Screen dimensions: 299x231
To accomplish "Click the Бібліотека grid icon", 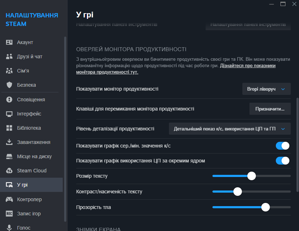I will tap(10, 128).
